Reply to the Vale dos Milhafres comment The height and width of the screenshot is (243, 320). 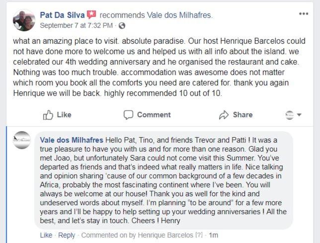click(x=67, y=235)
